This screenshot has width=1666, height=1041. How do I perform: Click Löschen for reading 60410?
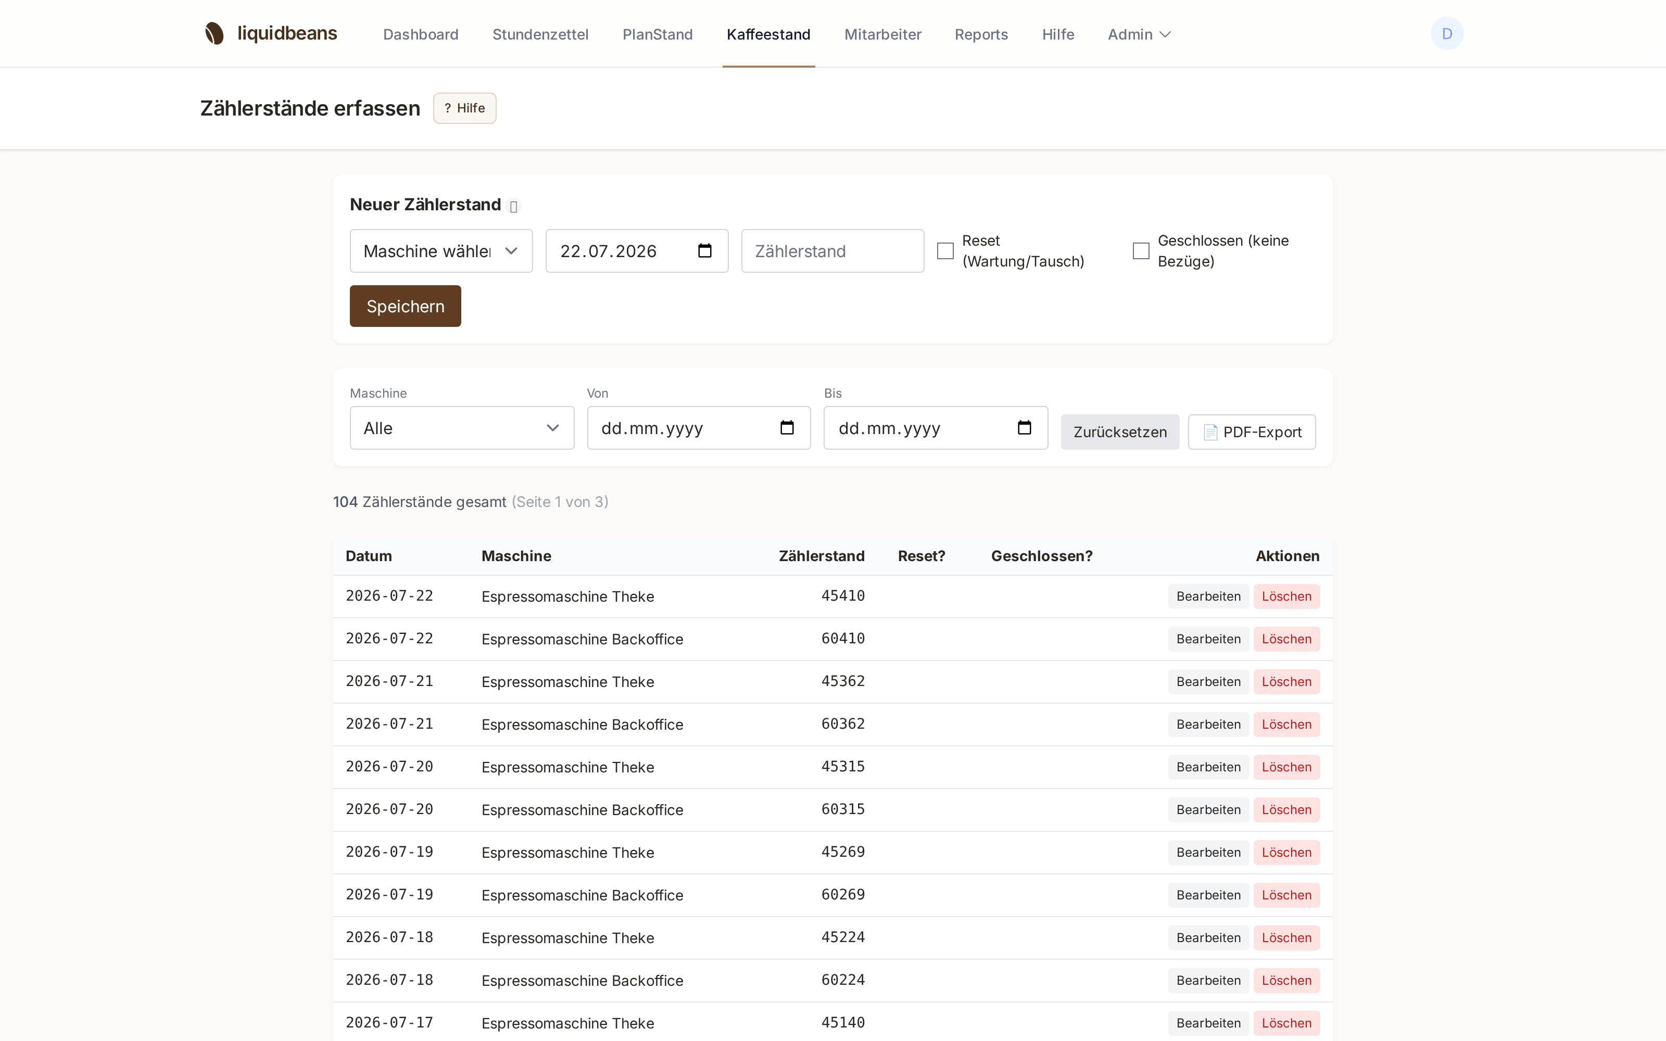[x=1286, y=639]
